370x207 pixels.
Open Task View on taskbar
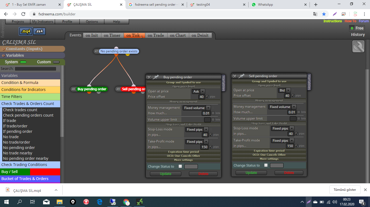tap(33, 202)
